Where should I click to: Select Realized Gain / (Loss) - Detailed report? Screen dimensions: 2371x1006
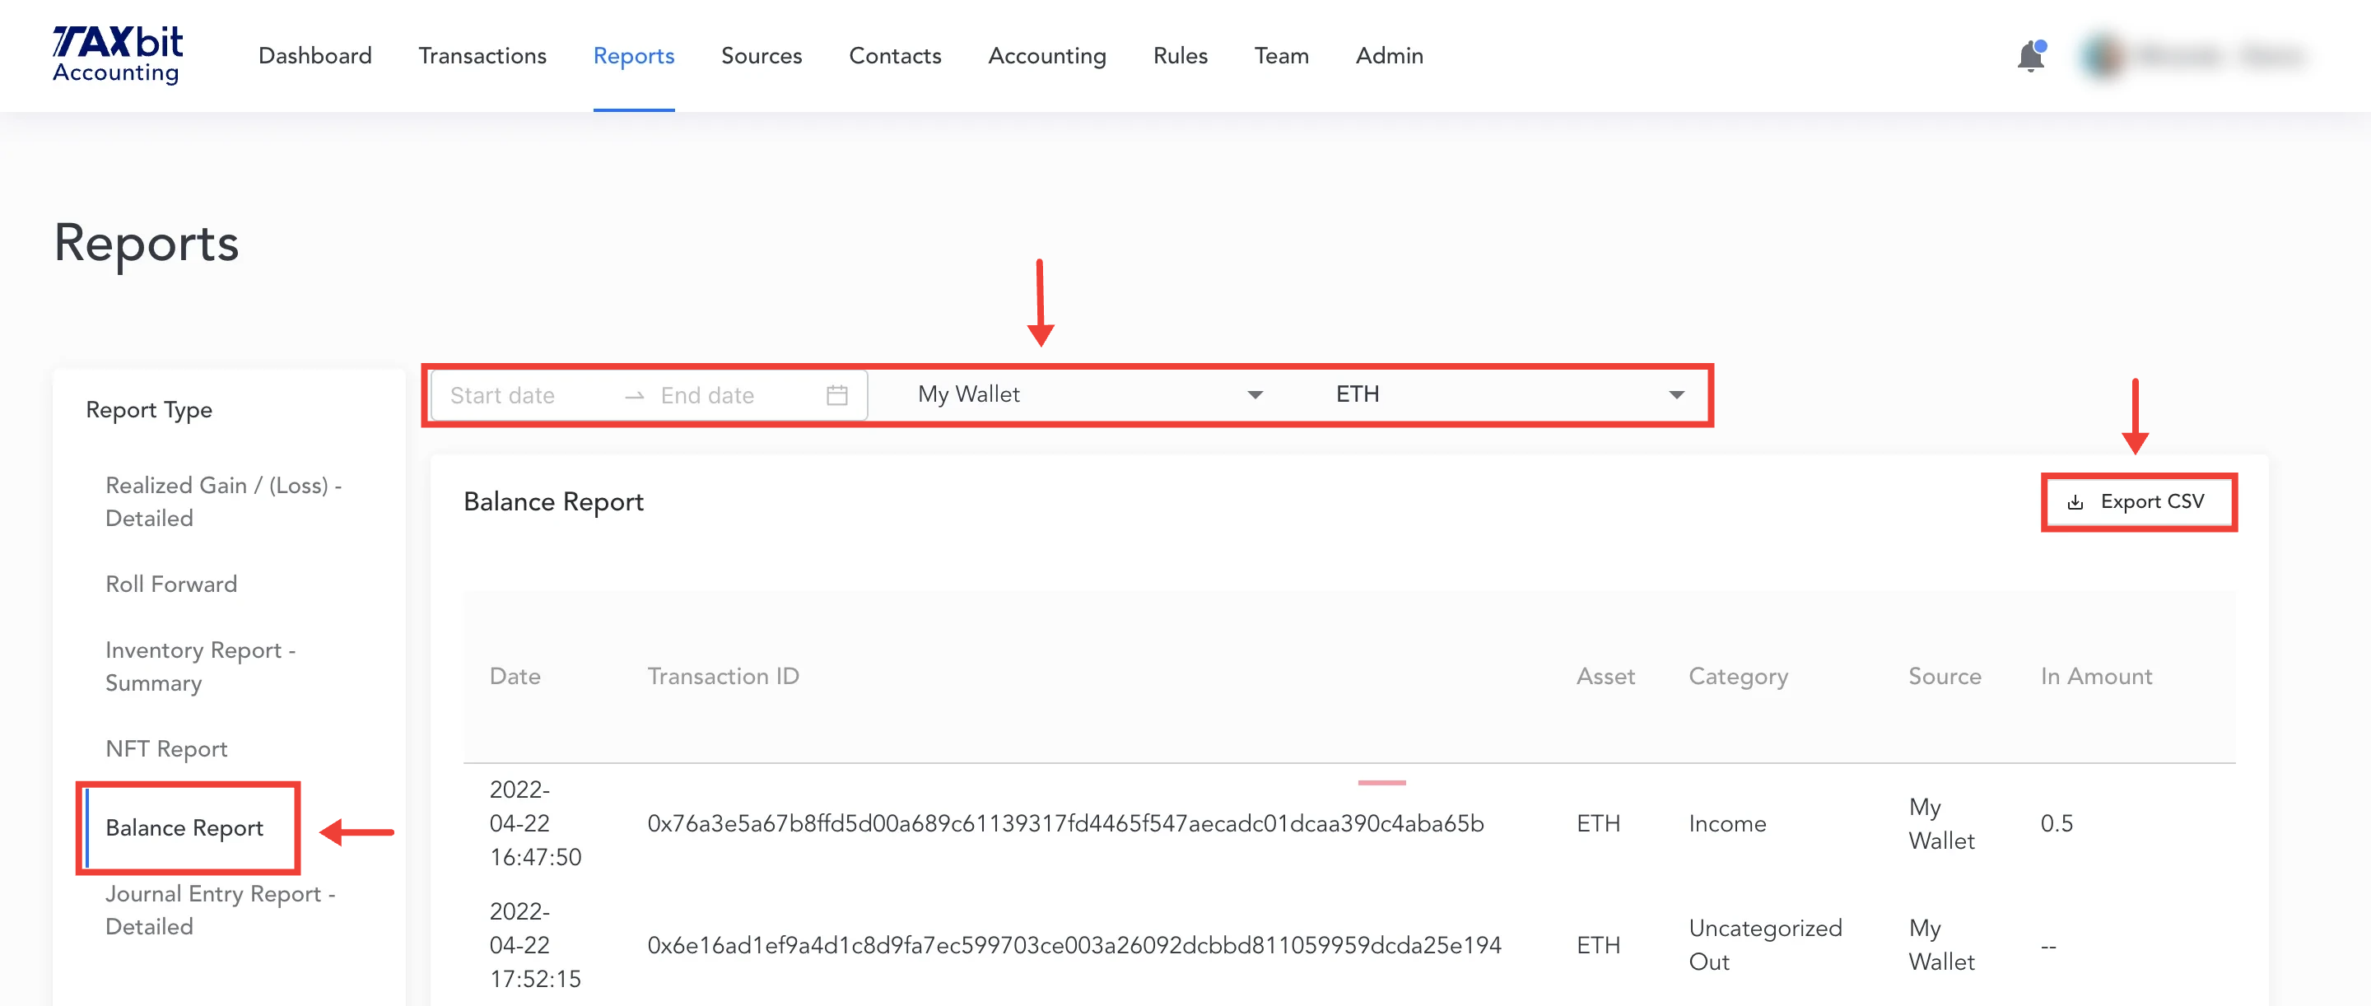click(x=223, y=501)
